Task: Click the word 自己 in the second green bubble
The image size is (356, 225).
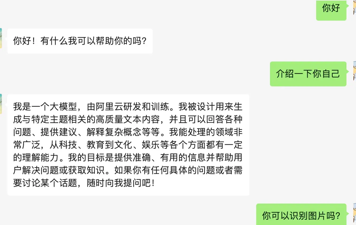Action: (331, 74)
